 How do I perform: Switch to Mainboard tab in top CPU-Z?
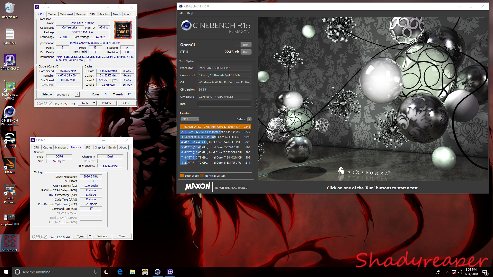pyautogui.click(x=66, y=14)
